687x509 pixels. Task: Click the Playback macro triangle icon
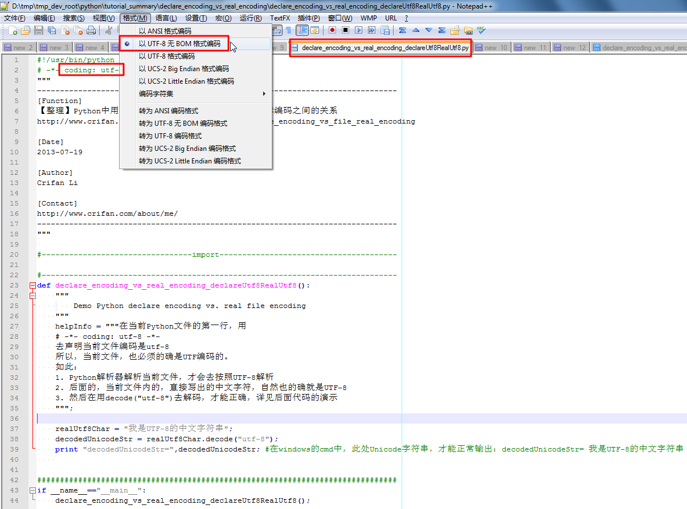[x=359, y=30]
